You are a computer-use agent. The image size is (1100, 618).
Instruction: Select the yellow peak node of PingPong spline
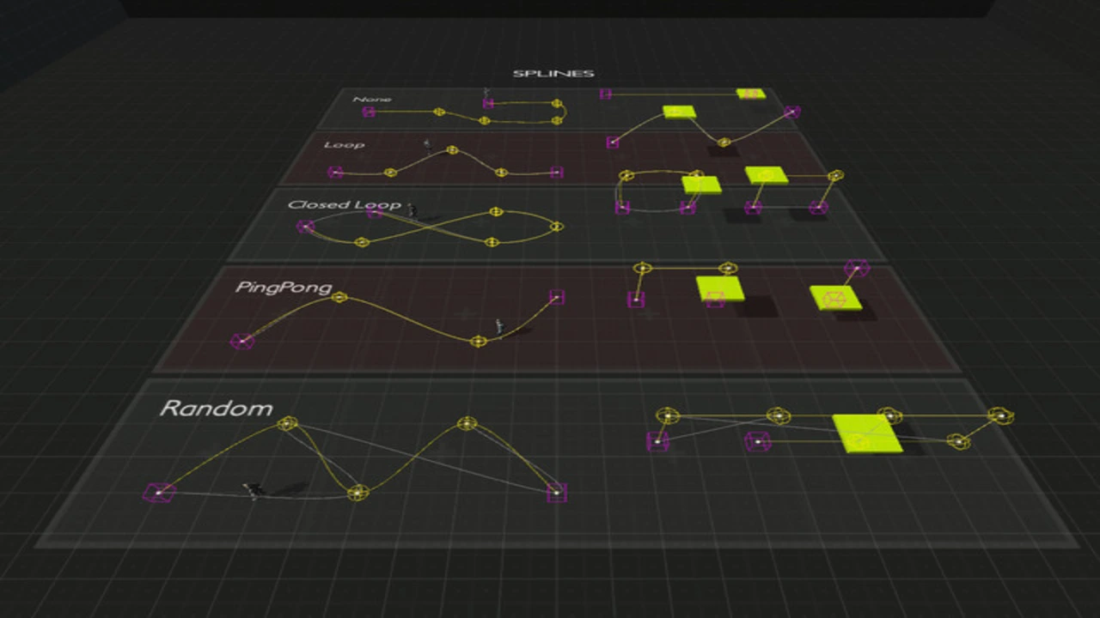tap(339, 297)
